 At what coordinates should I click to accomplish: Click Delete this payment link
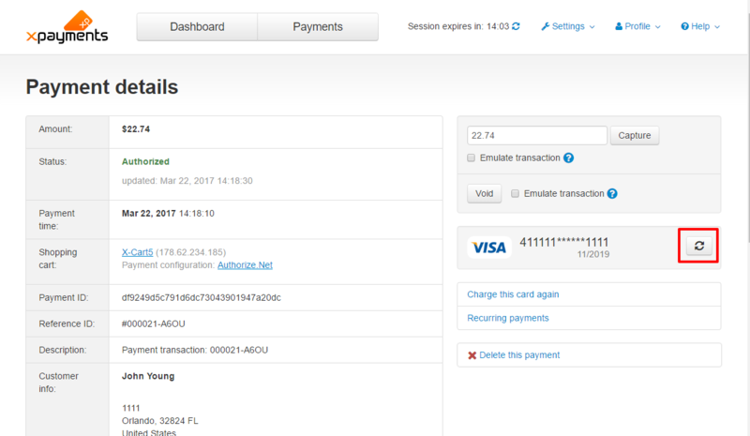point(519,355)
